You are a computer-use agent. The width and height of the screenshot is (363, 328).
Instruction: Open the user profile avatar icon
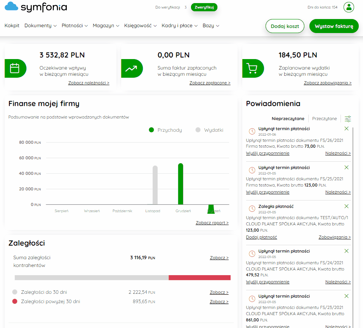coord(349,7)
